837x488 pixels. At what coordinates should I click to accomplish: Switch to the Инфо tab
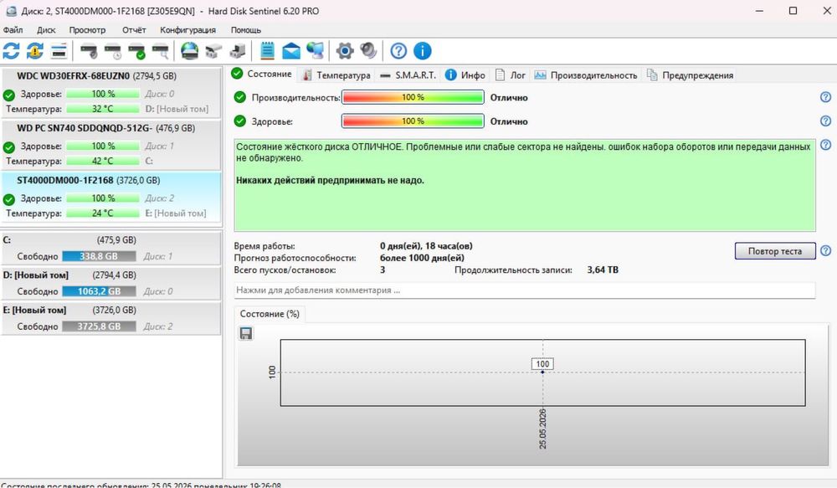(465, 75)
